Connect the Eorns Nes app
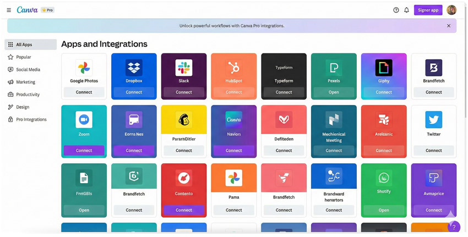The image size is (468, 237). pyautogui.click(x=134, y=151)
